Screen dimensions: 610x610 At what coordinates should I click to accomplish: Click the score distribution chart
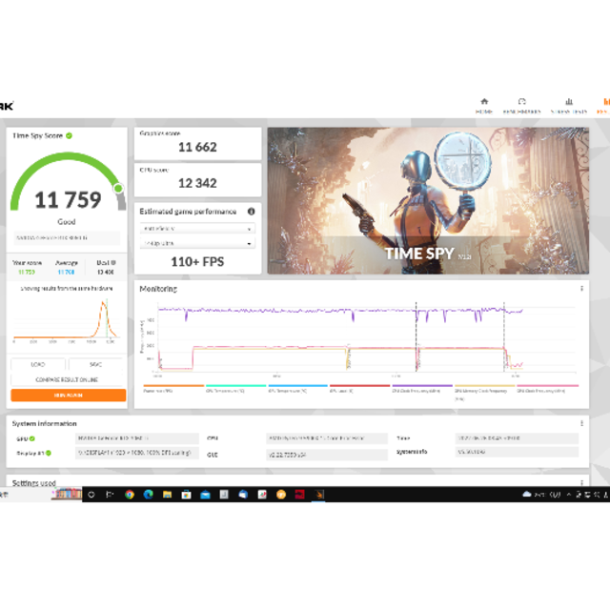[66, 320]
